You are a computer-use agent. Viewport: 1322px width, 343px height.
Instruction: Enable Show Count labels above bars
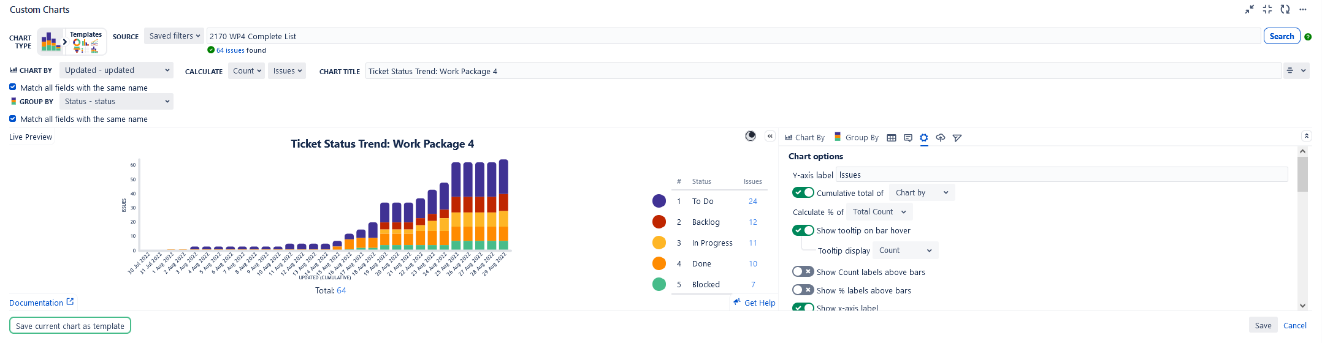(803, 271)
